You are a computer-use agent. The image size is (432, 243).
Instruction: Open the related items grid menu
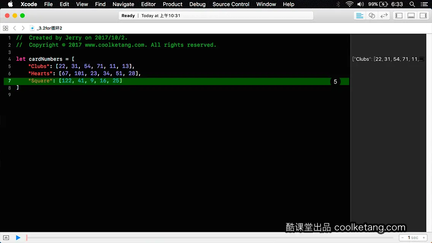click(5, 28)
